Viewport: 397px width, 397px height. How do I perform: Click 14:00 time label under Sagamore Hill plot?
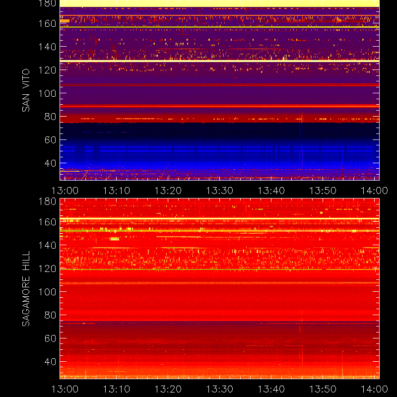click(x=374, y=389)
